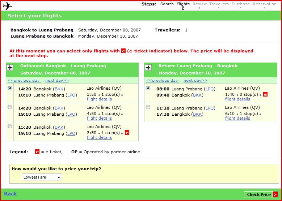Click the Check Price button

[x=261, y=194]
